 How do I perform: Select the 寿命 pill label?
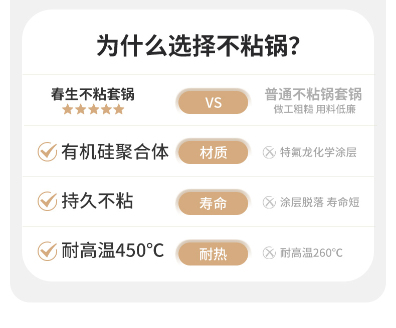click(x=213, y=203)
